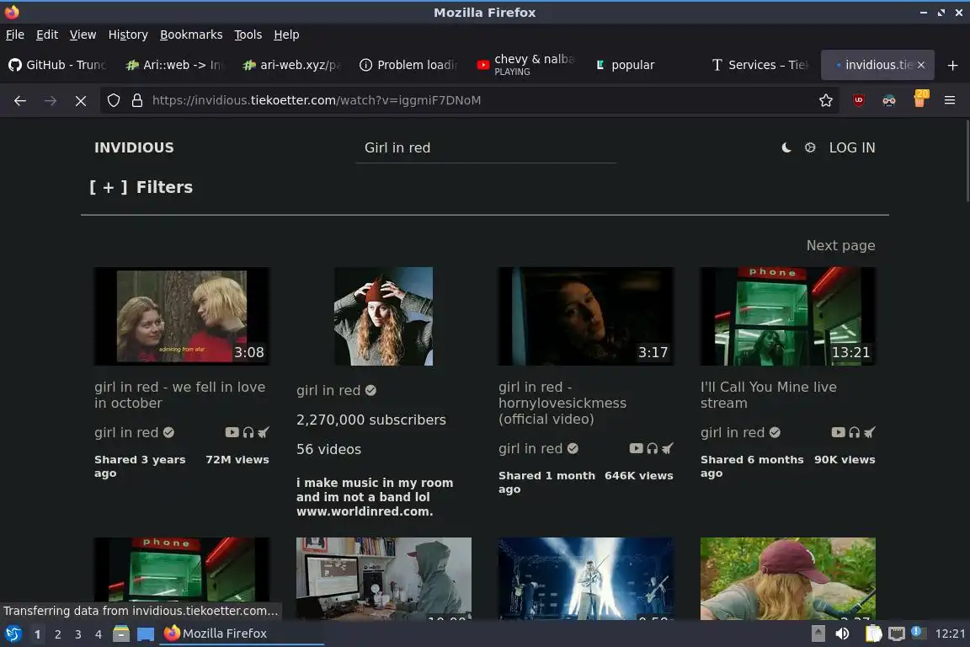
Task: Switch instance for 'I'll Call You Mine live stream'
Action: click(870, 433)
